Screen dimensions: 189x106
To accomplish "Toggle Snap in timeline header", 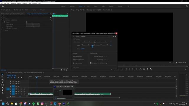I will tap(11, 78).
